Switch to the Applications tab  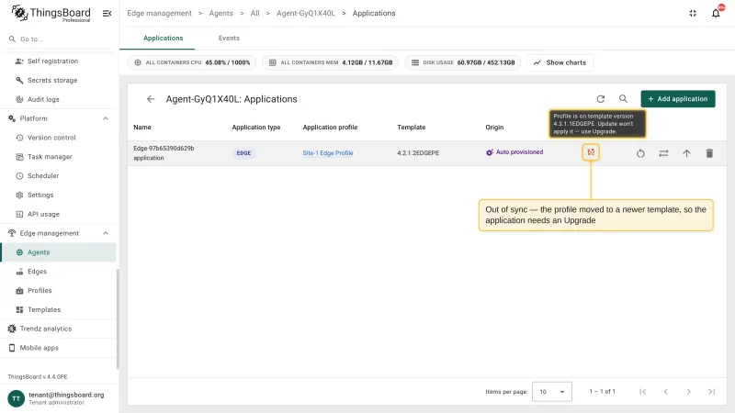[163, 38]
